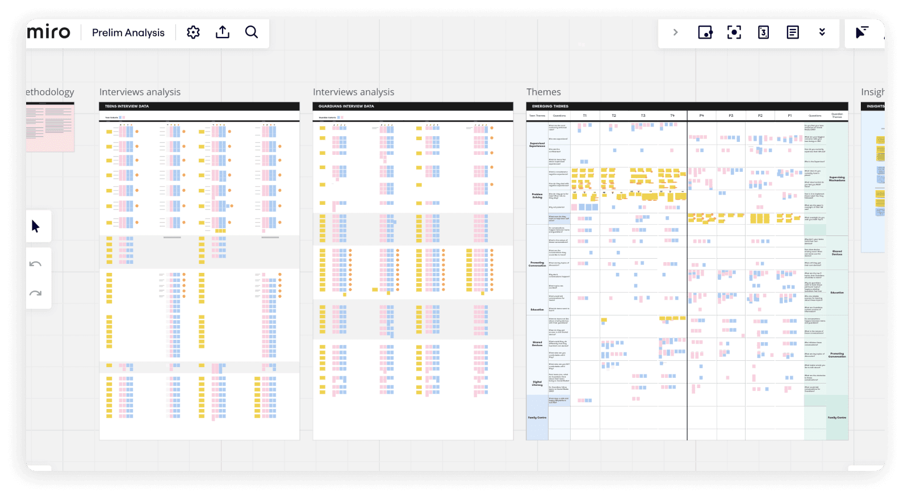The height and width of the screenshot is (497, 904).
Task: Open search on the board
Action: (x=252, y=32)
